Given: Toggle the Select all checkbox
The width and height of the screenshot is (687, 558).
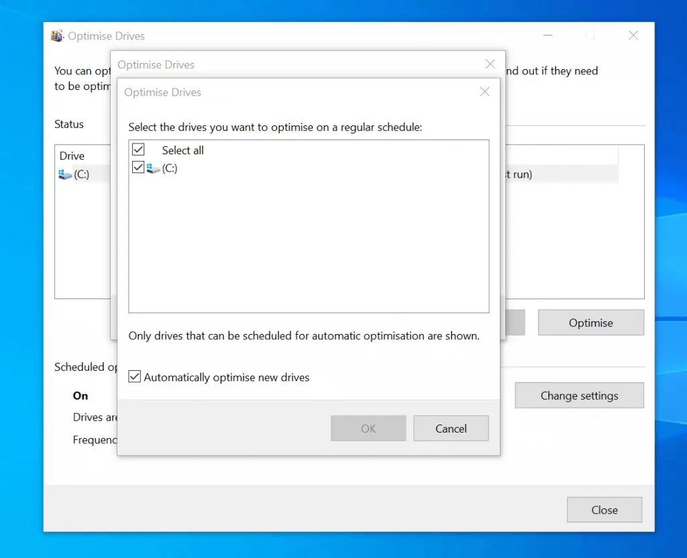Looking at the screenshot, I should tap(138, 150).
